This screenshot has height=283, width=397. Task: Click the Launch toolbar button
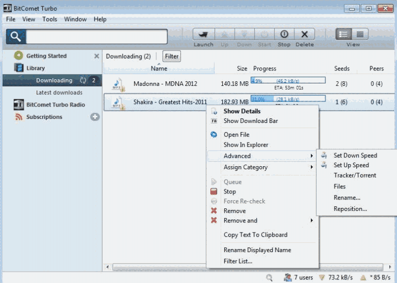pos(204,34)
